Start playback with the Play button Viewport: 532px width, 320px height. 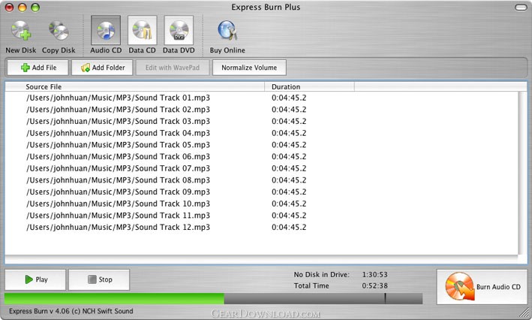click(35, 279)
